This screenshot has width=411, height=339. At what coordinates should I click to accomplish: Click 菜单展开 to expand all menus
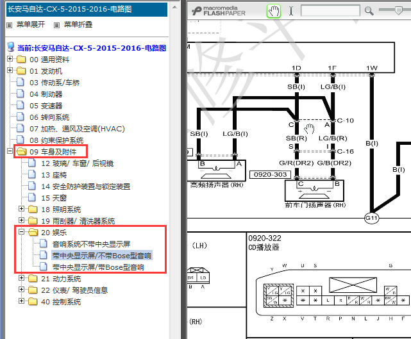coord(31,24)
